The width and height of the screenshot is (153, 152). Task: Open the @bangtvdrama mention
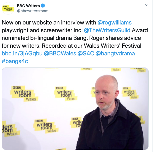tap(115, 54)
